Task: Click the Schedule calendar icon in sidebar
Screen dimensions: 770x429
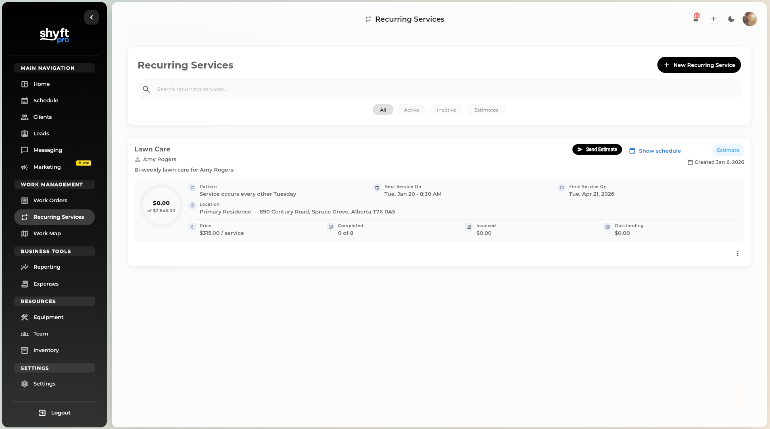Action: pos(25,101)
